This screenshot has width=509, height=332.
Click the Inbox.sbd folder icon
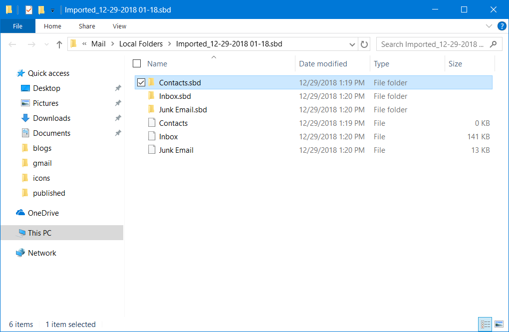[151, 95]
